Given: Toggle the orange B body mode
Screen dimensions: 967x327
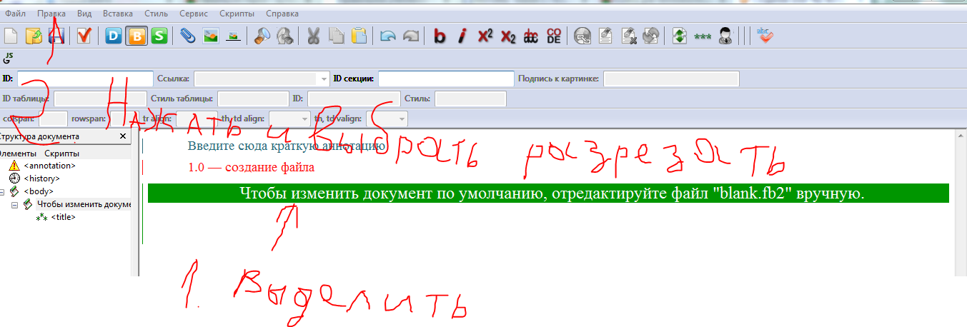Looking at the screenshot, I should pos(137,36).
